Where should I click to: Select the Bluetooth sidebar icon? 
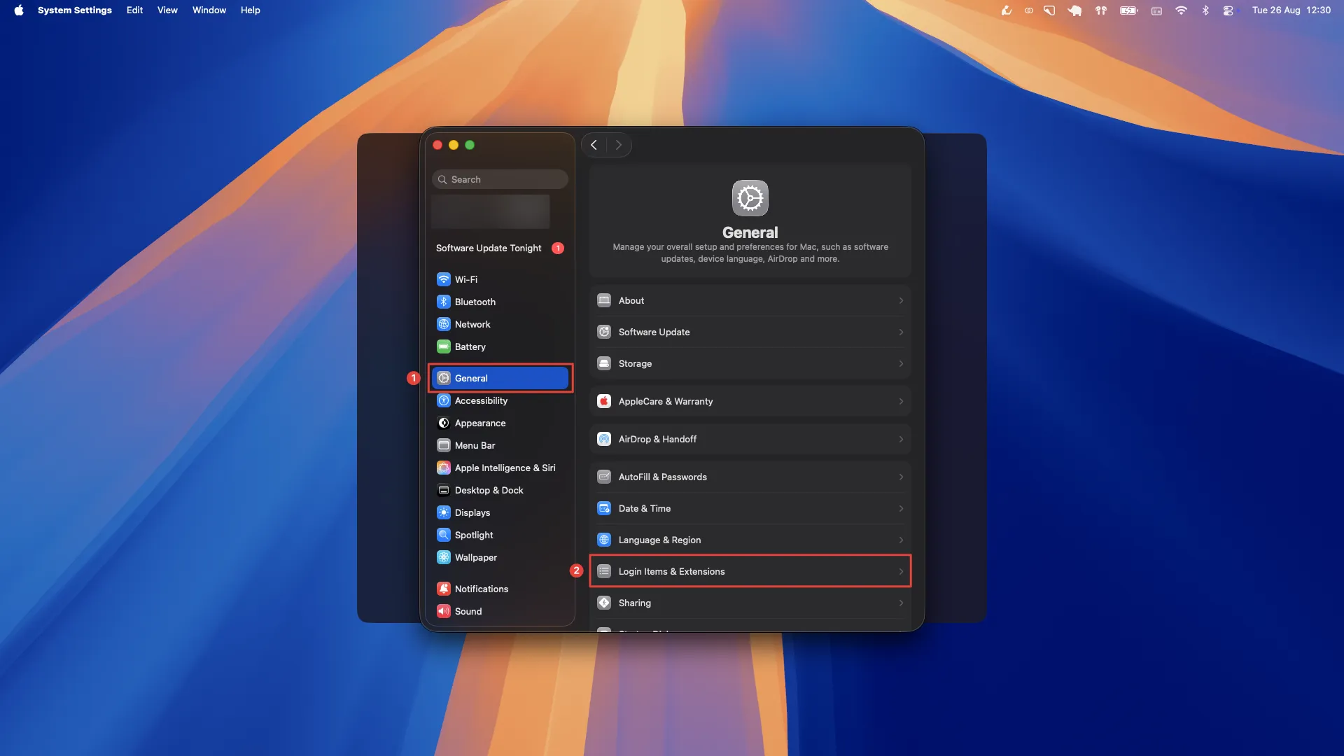point(443,302)
